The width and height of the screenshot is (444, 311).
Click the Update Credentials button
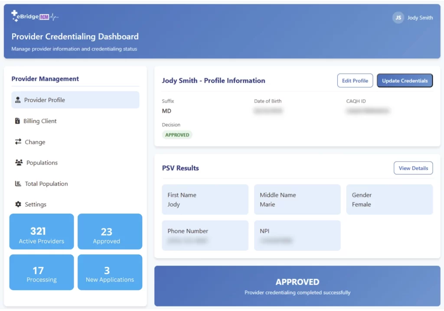click(405, 81)
